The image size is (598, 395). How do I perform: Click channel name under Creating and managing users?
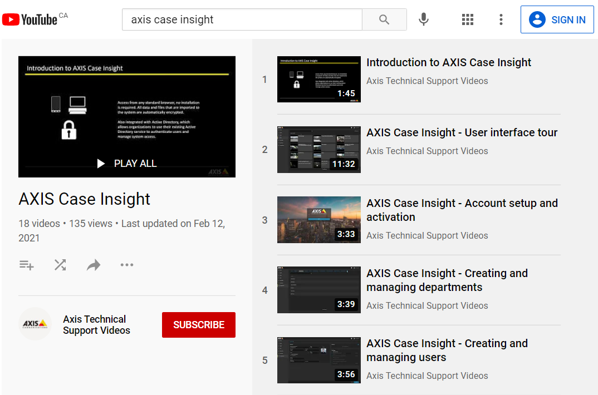pos(427,376)
